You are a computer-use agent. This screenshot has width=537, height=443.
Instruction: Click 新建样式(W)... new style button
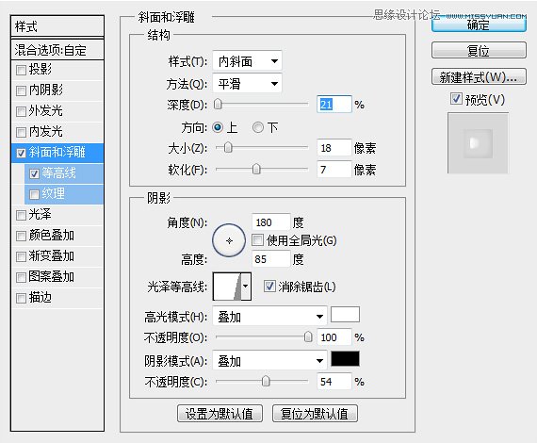(x=479, y=76)
